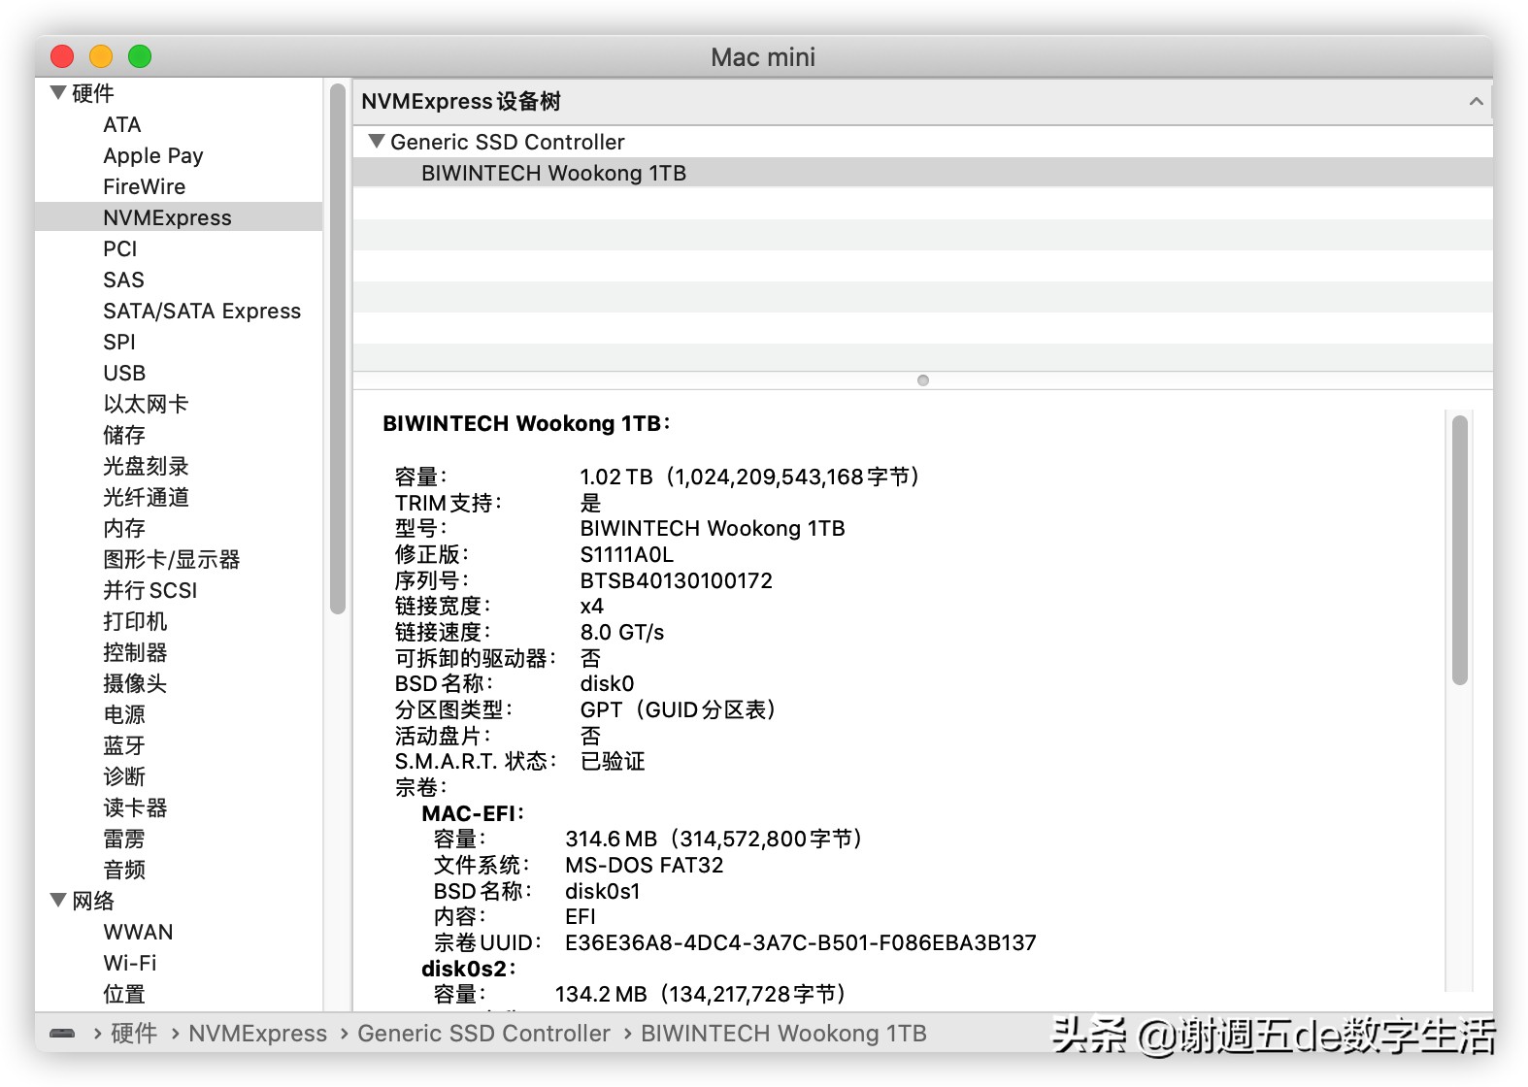Viewport: 1528px width, 1087px height.
Task: Open the 储存 storage entry
Action: [124, 435]
